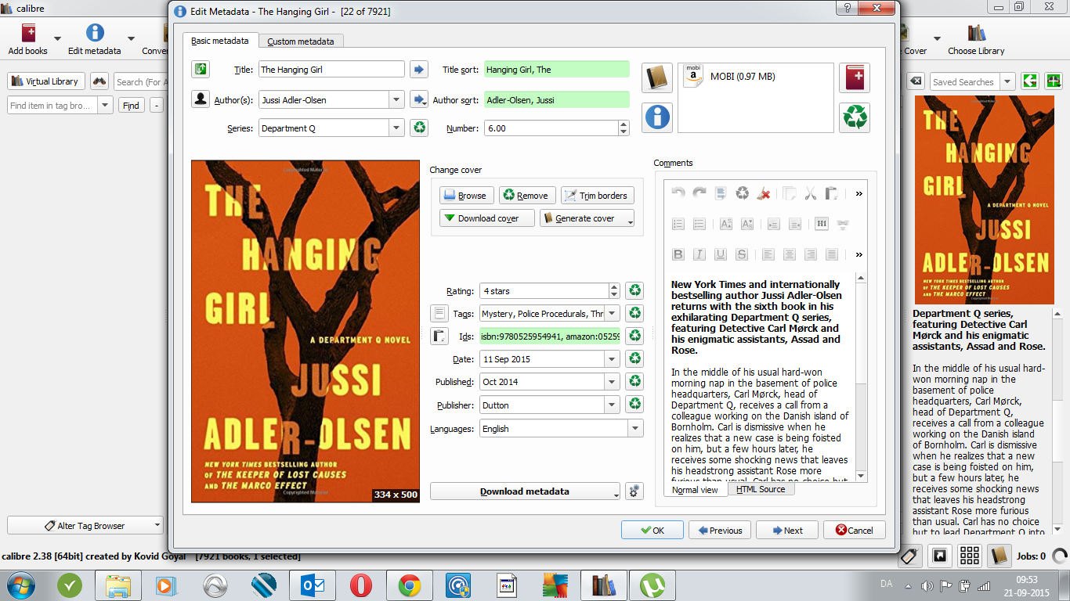Swap title and author using the green arrows icon

coord(201,70)
